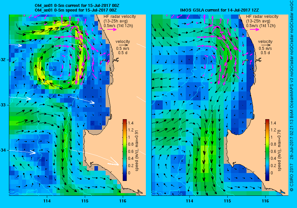Screen dimensions: 297x208
Task: Click the left map speed color bar
Action: pos(125,150)
